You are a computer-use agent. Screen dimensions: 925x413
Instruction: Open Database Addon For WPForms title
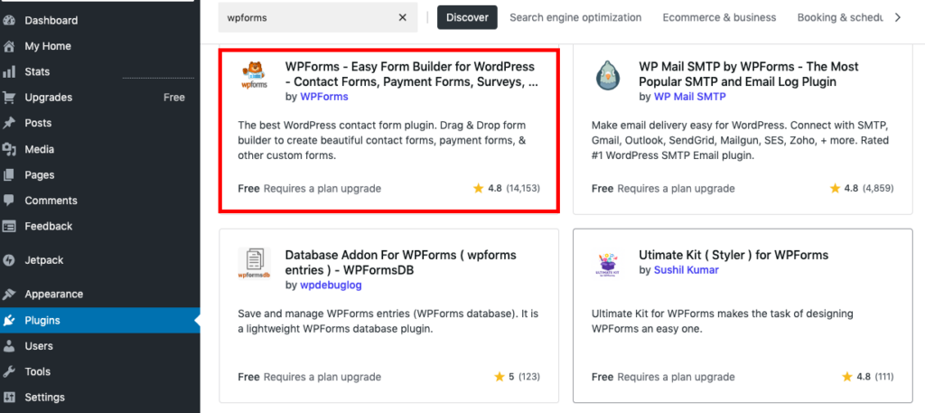tap(400, 263)
